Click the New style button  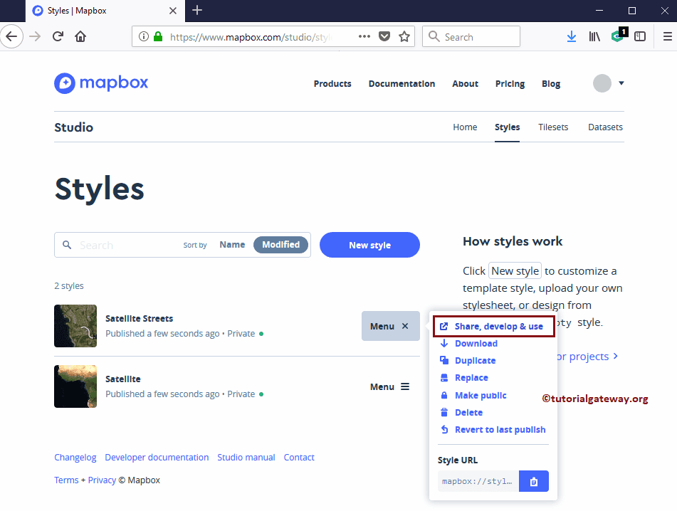point(369,245)
